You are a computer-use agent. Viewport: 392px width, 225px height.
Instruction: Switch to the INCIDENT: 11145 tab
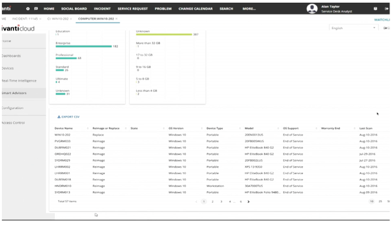[x=25, y=18]
